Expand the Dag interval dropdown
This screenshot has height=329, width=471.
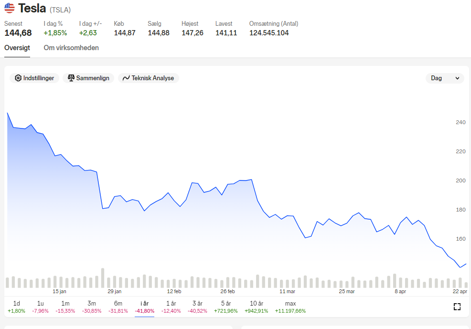click(445, 78)
